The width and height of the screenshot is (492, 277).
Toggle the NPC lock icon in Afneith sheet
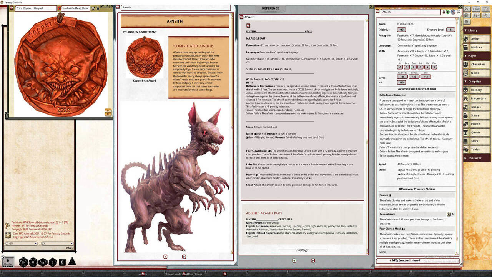click(x=443, y=12)
